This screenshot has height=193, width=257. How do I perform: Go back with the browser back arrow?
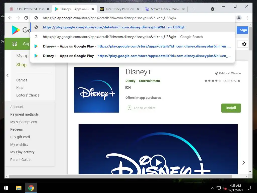pos(10,18)
